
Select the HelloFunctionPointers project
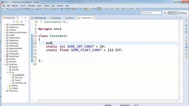(x=18, y=33)
